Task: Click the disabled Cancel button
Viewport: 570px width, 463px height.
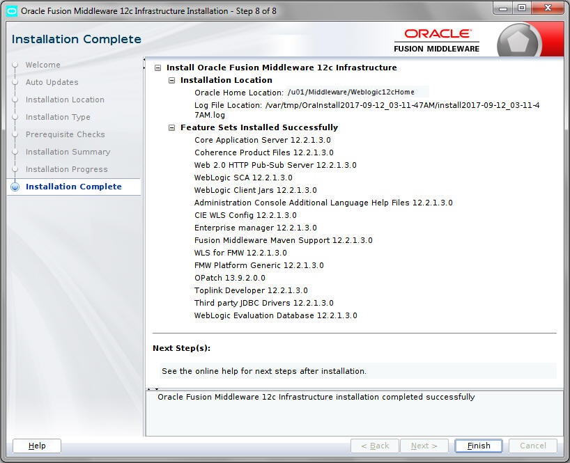Action: pyautogui.click(x=532, y=446)
